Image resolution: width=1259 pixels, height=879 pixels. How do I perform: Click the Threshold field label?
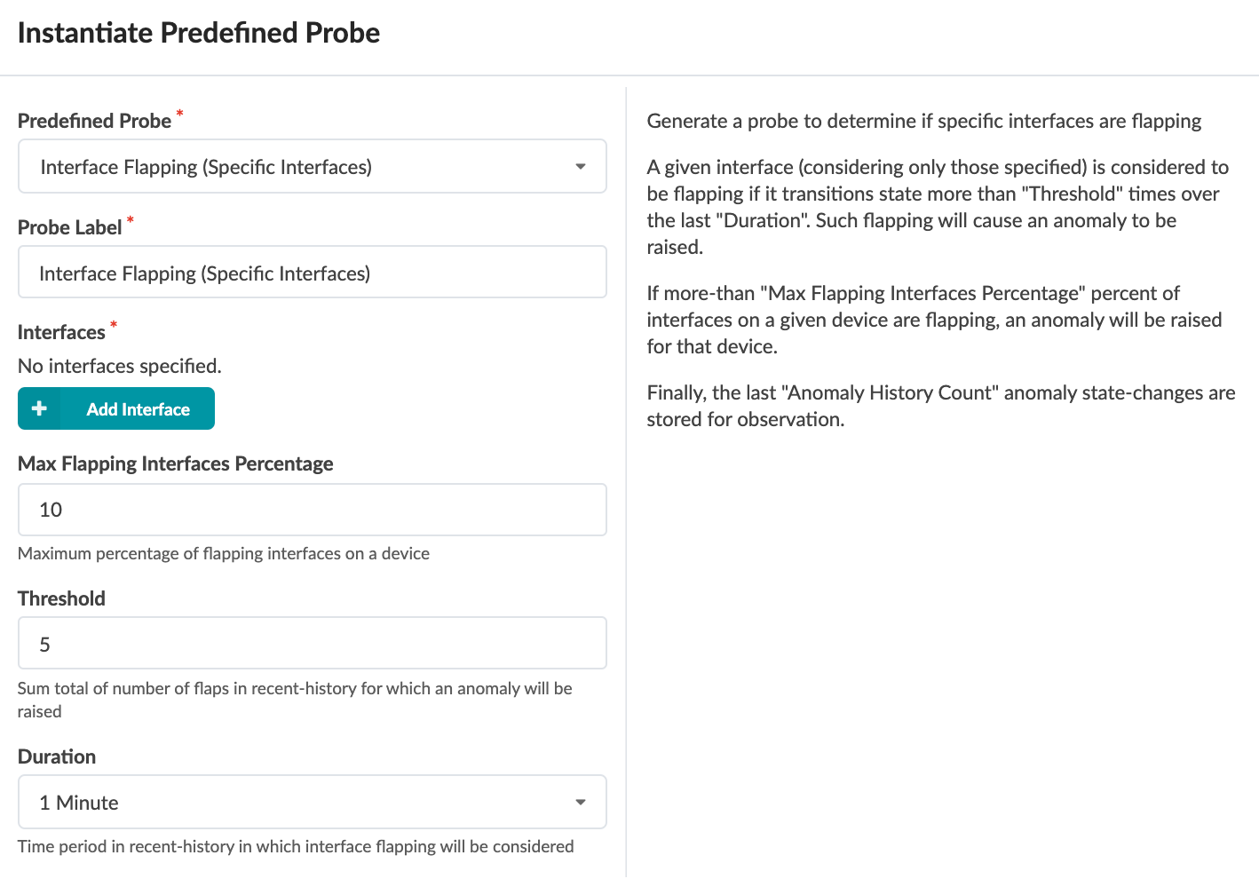pyautogui.click(x=61, y=598)
